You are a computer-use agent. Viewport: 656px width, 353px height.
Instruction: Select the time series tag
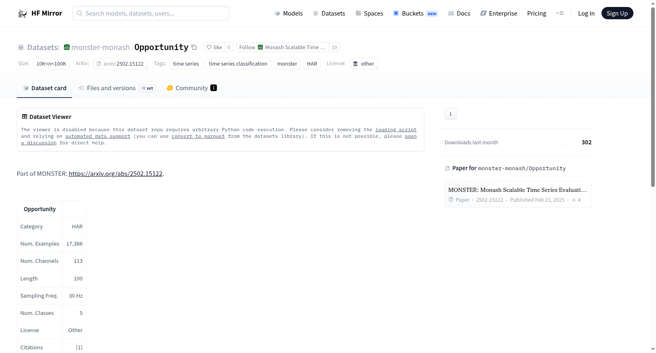coord(186,64)
